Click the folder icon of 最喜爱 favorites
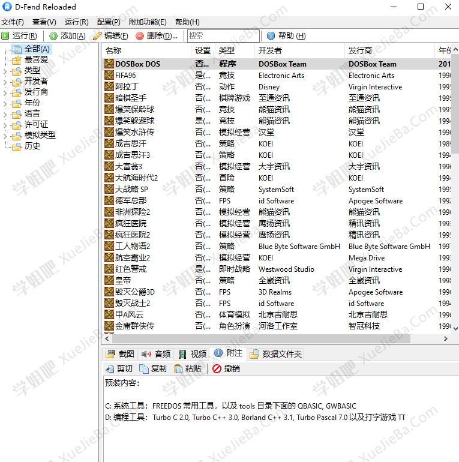Screen dimensions: 459x462 (x=16, y=60)
